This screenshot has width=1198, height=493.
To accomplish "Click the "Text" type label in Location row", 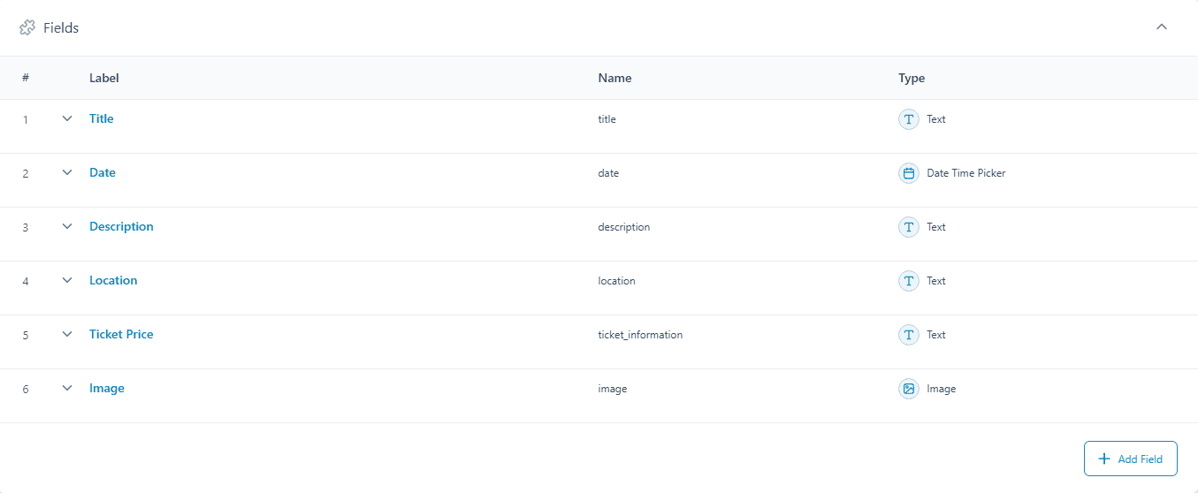I will point(936,281).
